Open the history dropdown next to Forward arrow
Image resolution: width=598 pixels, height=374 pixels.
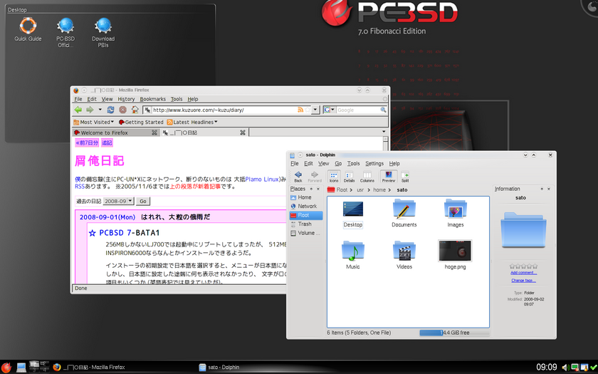(100, 110)
